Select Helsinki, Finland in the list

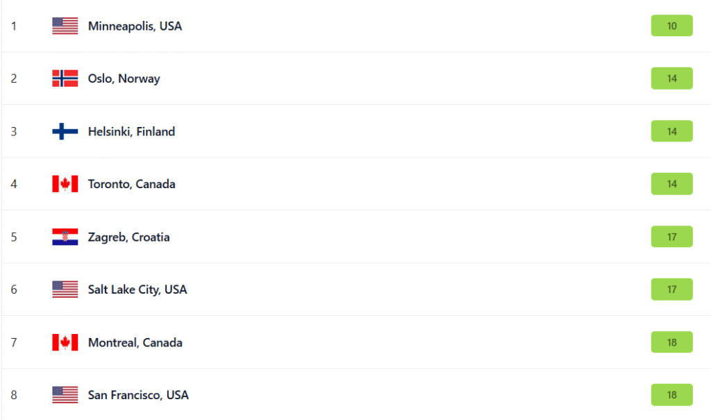click(131, 131)
